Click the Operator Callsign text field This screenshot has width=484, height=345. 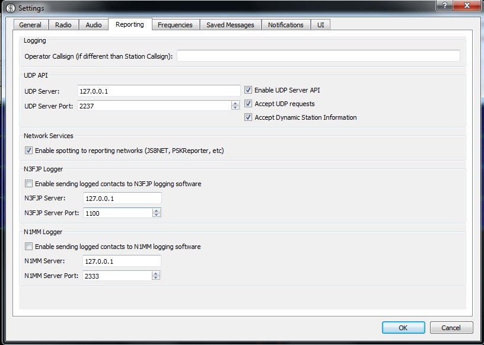(x=318, y=56)
